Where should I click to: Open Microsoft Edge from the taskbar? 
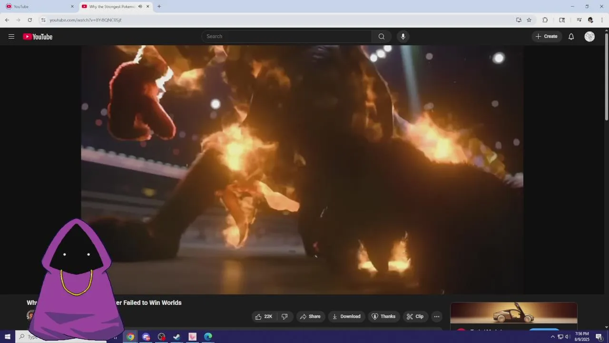coord(208,337)
